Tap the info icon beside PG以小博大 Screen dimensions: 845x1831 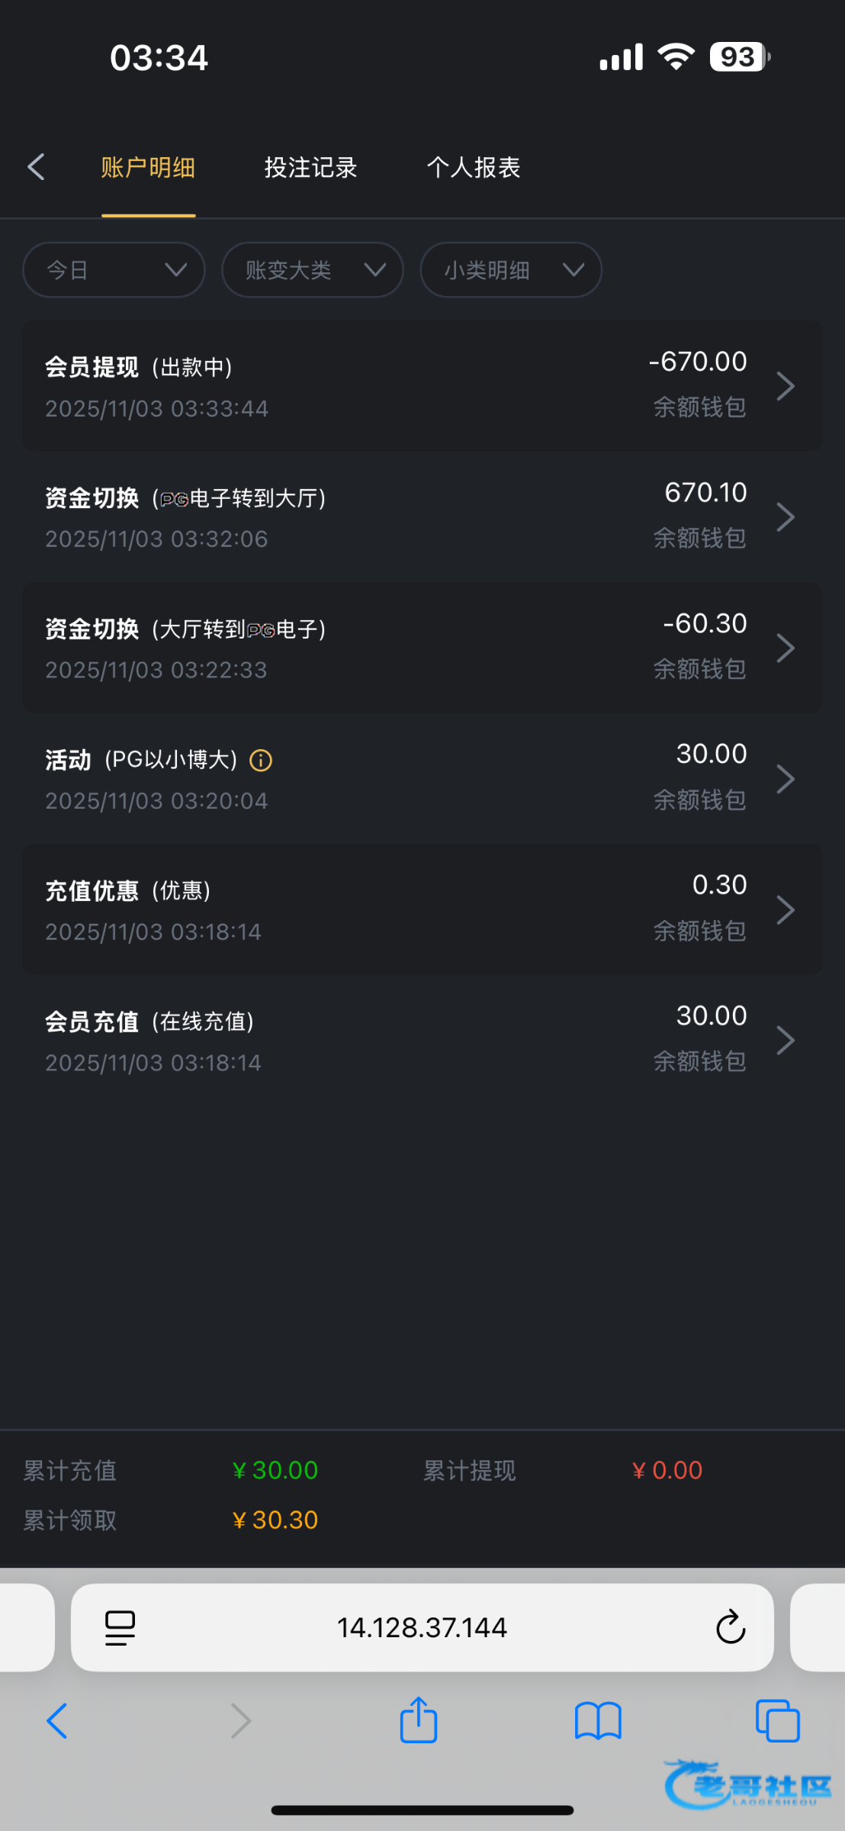click(261, 761)
